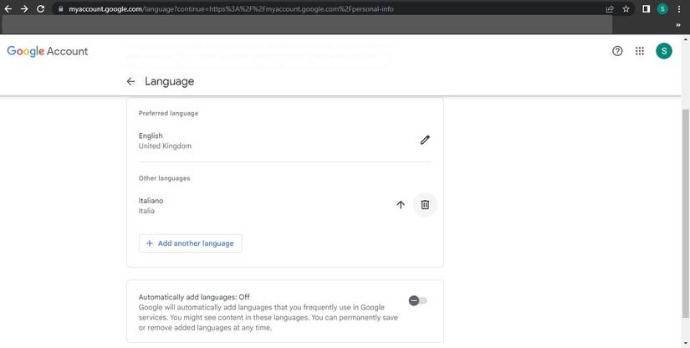
Task: Edit the preferred language with pencil icon
Action: (425, 141)
